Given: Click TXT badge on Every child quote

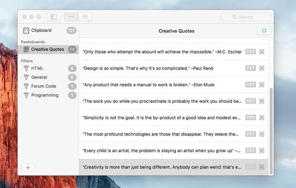Looking at the screenshot, I should pos(251,150).
